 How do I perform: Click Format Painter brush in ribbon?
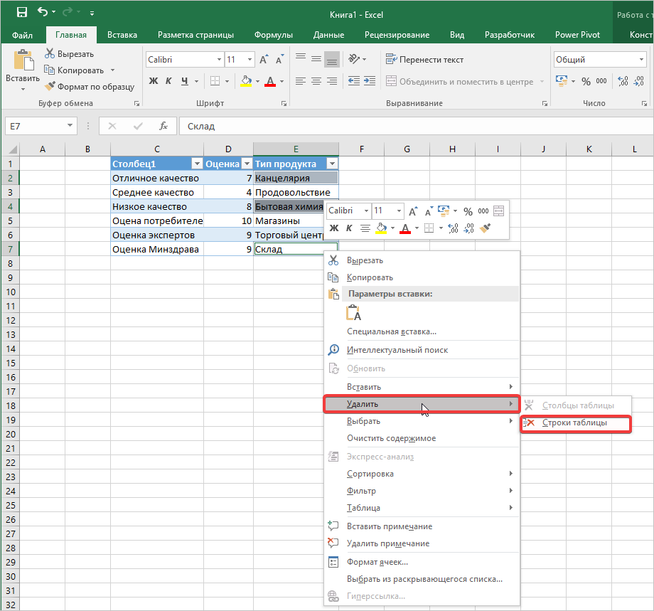pyautogui.click(x=50, y=87)
